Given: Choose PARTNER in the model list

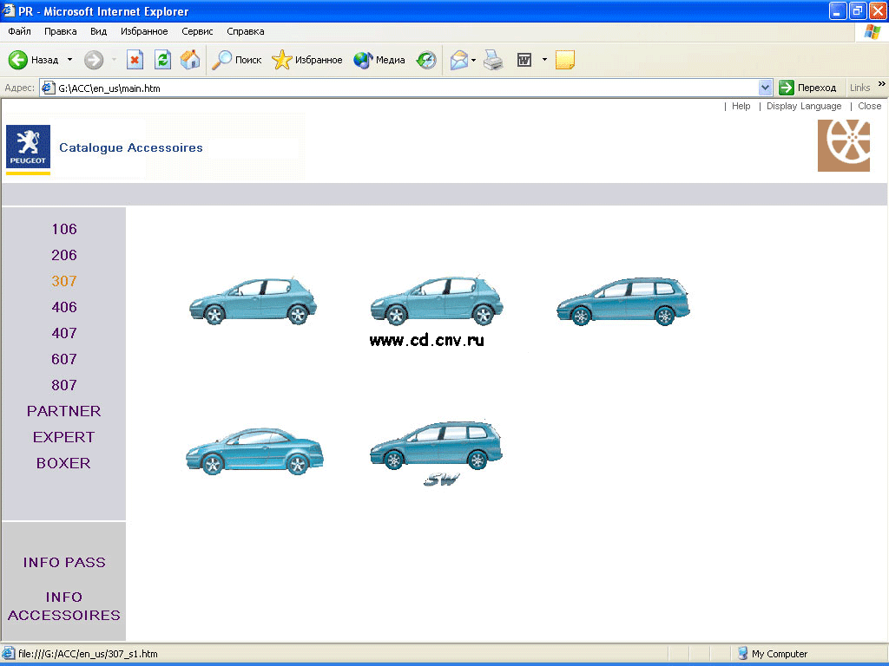Looking at the screenshot, I should (64, 411).
